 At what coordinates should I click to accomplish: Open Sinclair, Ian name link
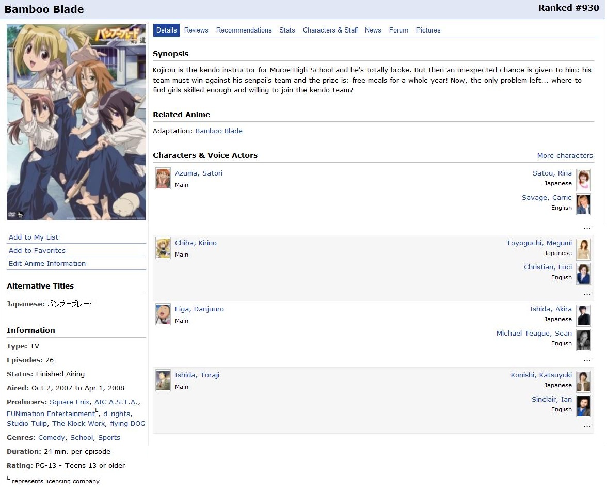pyautogui.click(x=552, y=400)
